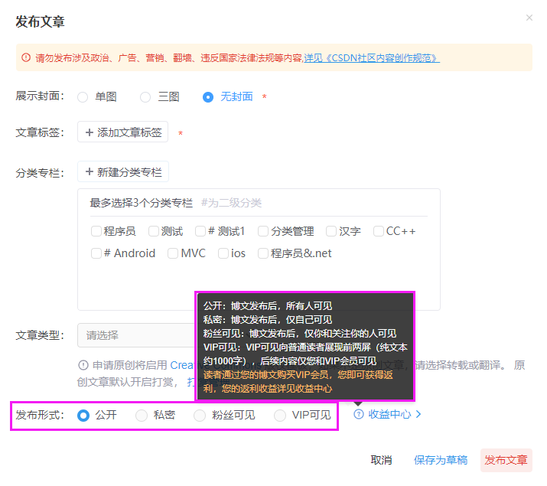
Task: Select 私密 publish mode
Action: (x=142, y=415)
